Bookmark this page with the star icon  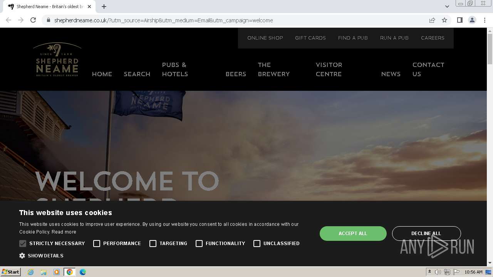point(444,20)
